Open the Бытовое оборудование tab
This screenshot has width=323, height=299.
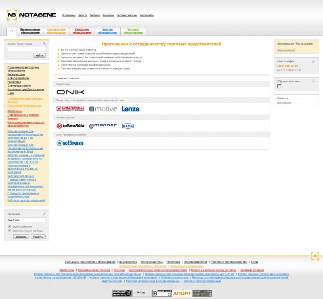pyautogui.click(x=133, y=31)
